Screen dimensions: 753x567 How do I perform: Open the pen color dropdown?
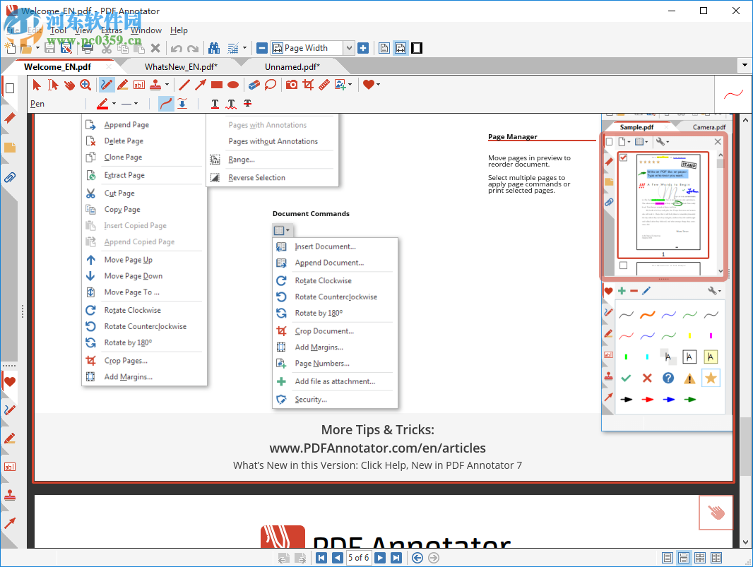pos(114,104)
